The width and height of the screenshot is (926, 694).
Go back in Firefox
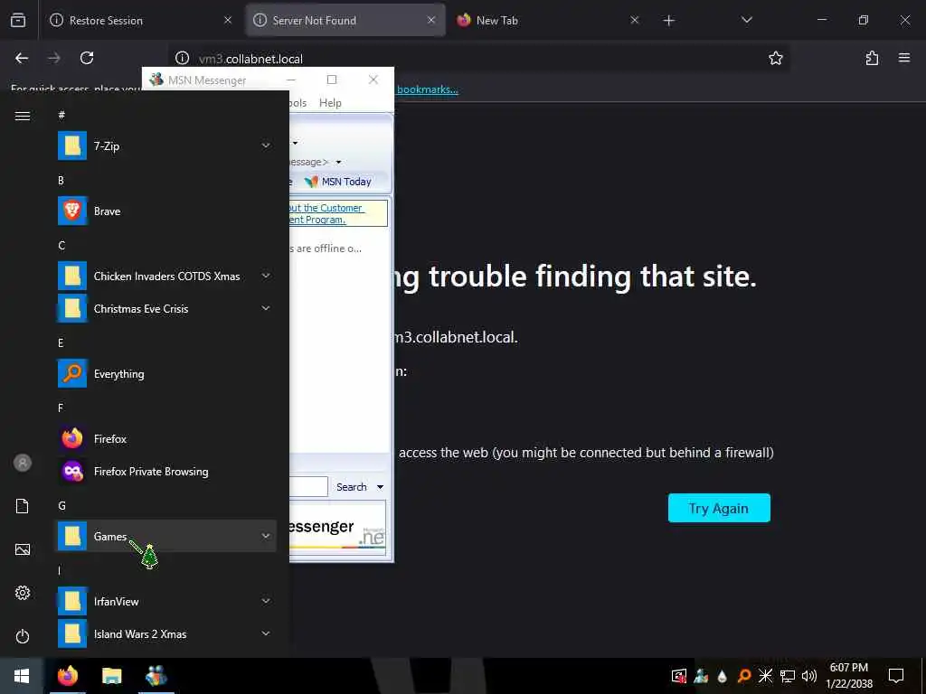pyautogui.click(x=22, y=58)
